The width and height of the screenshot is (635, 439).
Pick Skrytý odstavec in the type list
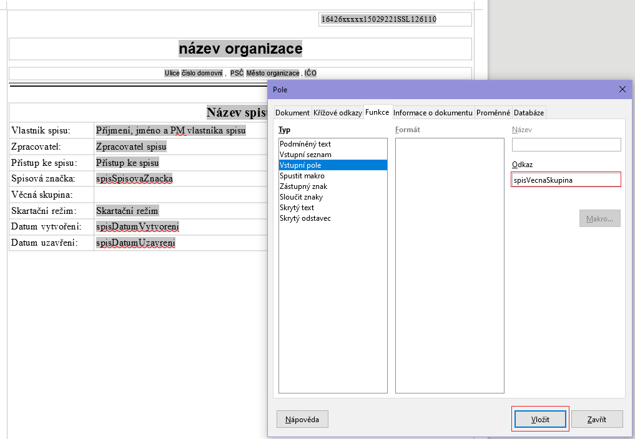(305, 218)
